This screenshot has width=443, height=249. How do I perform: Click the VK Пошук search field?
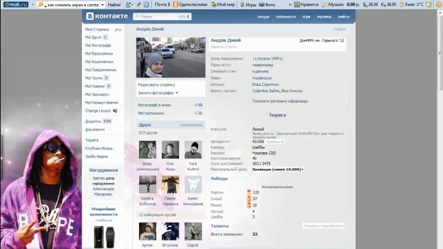(x=162, y=17)
